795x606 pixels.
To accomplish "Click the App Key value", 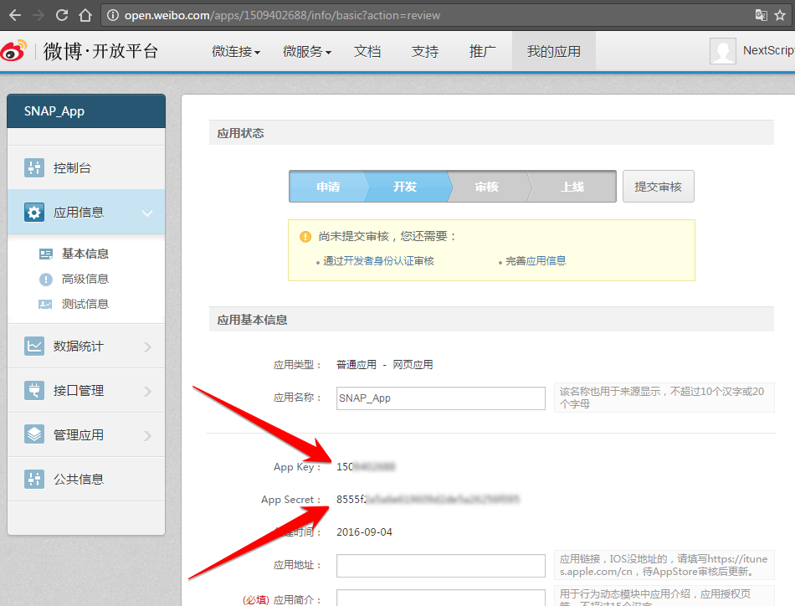I will (x=366, y=466).
